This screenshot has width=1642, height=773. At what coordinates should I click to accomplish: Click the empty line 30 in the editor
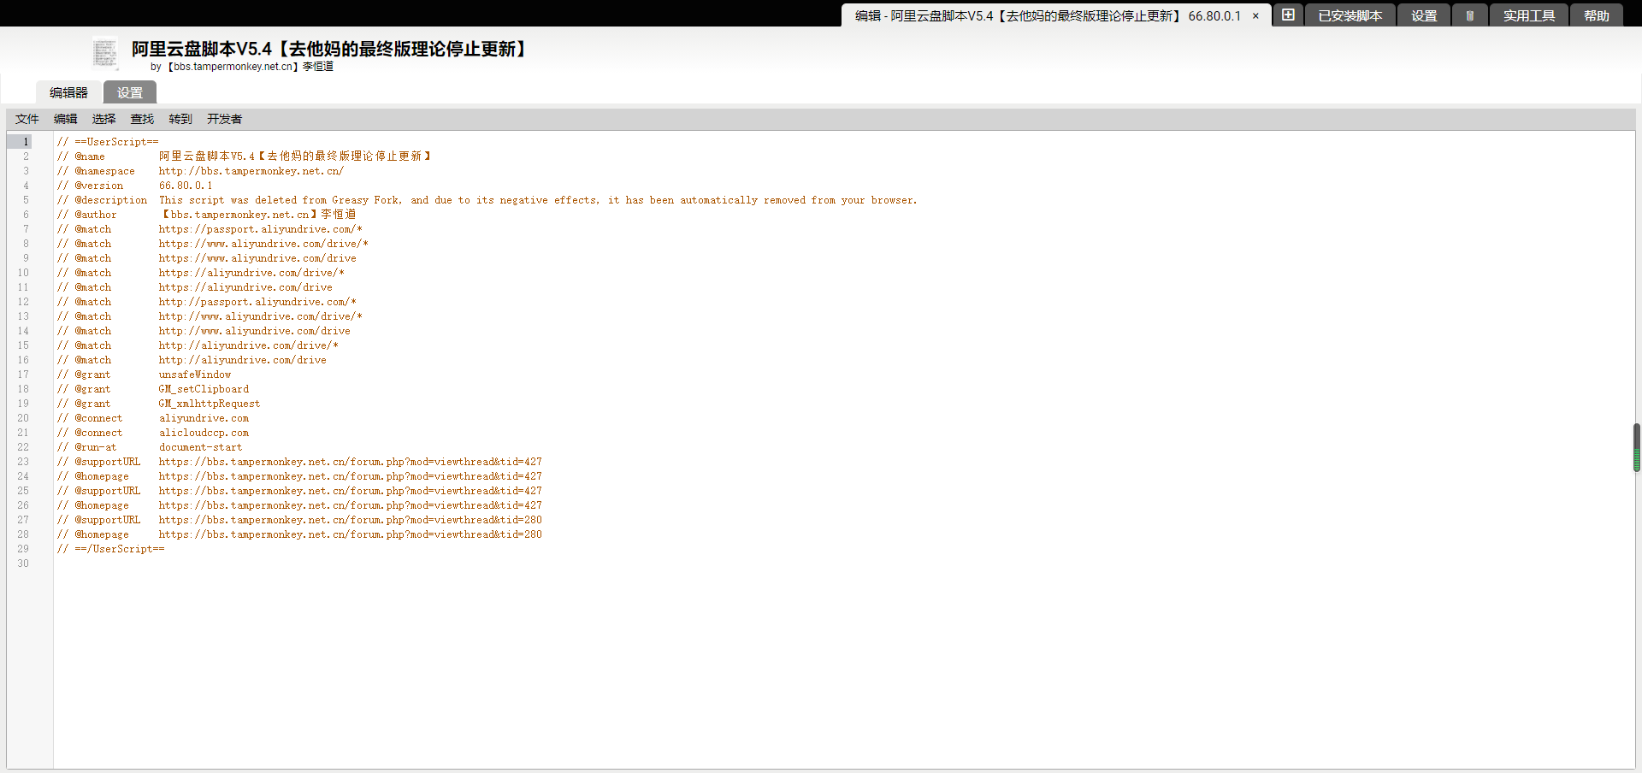[844, 564]
